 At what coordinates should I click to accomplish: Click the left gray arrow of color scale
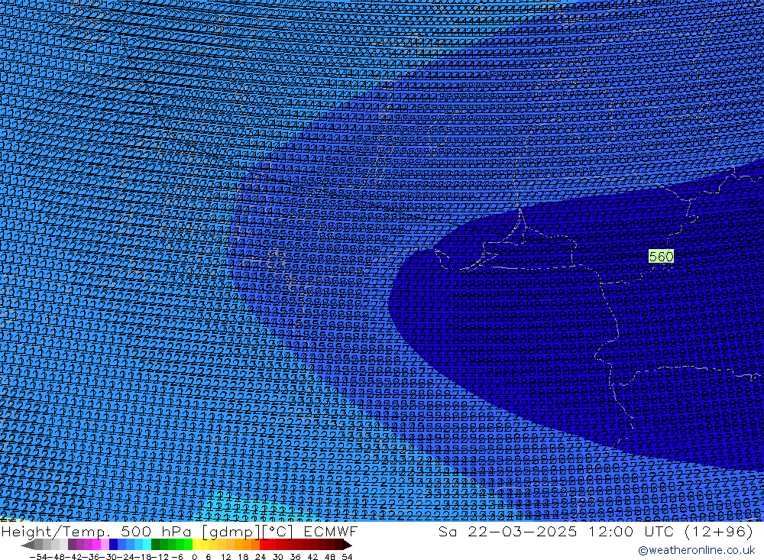28,545
